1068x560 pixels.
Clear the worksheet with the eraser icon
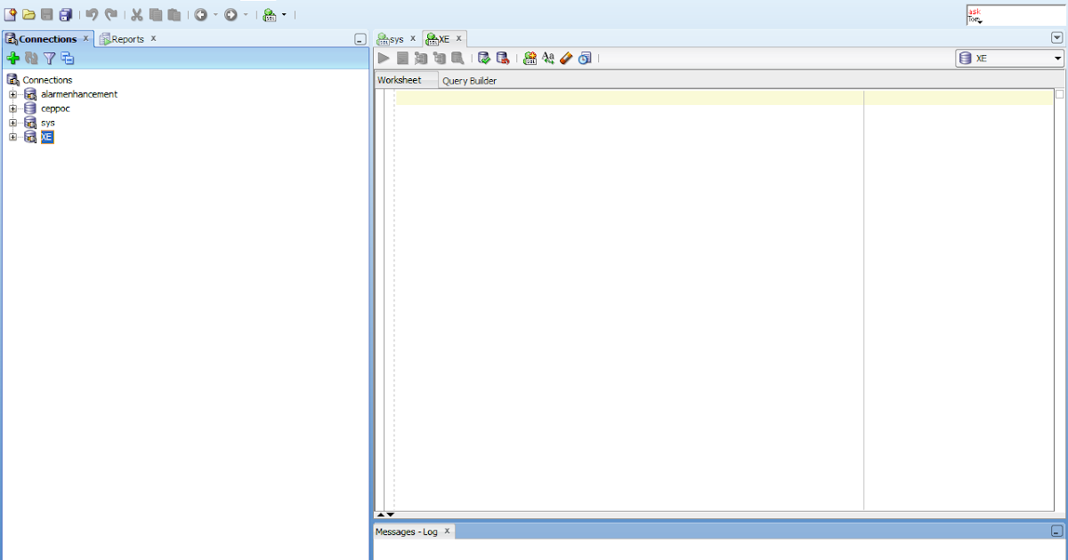tap(566, 57)
